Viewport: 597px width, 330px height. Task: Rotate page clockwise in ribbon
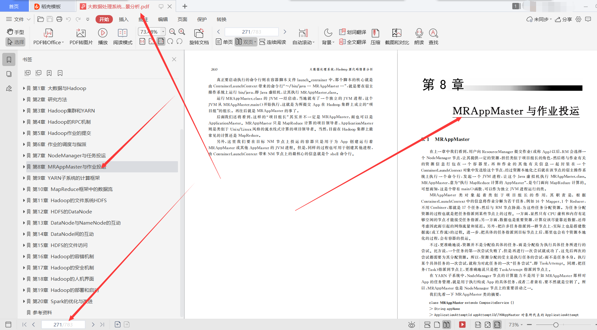170,41
